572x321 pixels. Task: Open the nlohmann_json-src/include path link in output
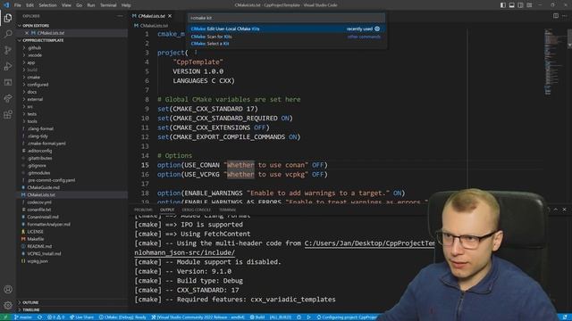point(185,252)
